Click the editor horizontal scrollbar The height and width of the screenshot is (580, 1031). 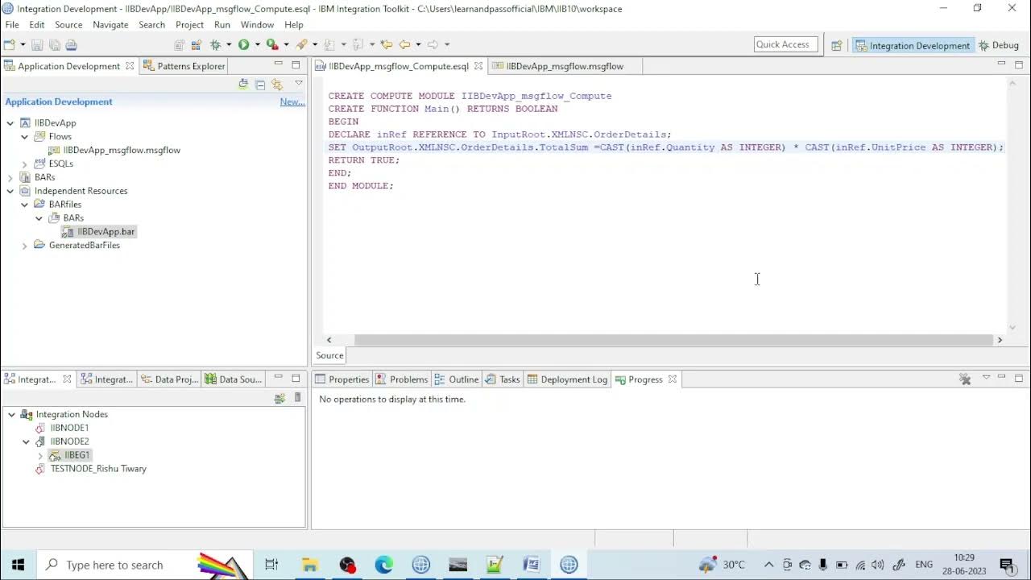click(x=673, y=340)
